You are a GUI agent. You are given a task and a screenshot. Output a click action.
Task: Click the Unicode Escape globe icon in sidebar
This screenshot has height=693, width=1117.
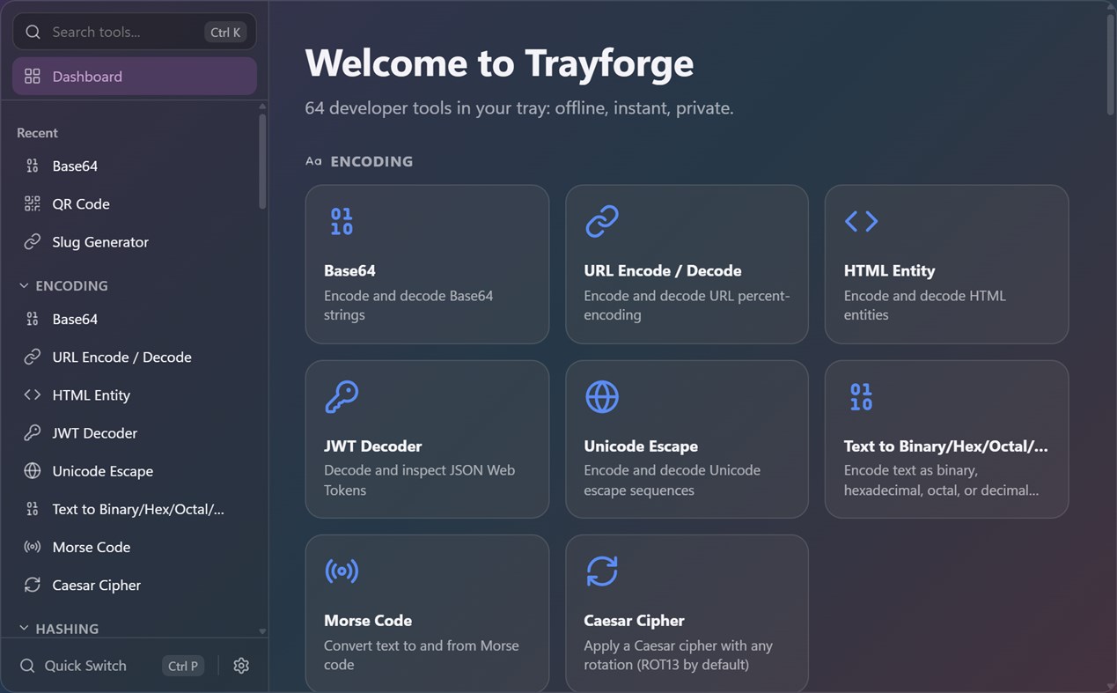pyautogui.click(x=33, y=471)
